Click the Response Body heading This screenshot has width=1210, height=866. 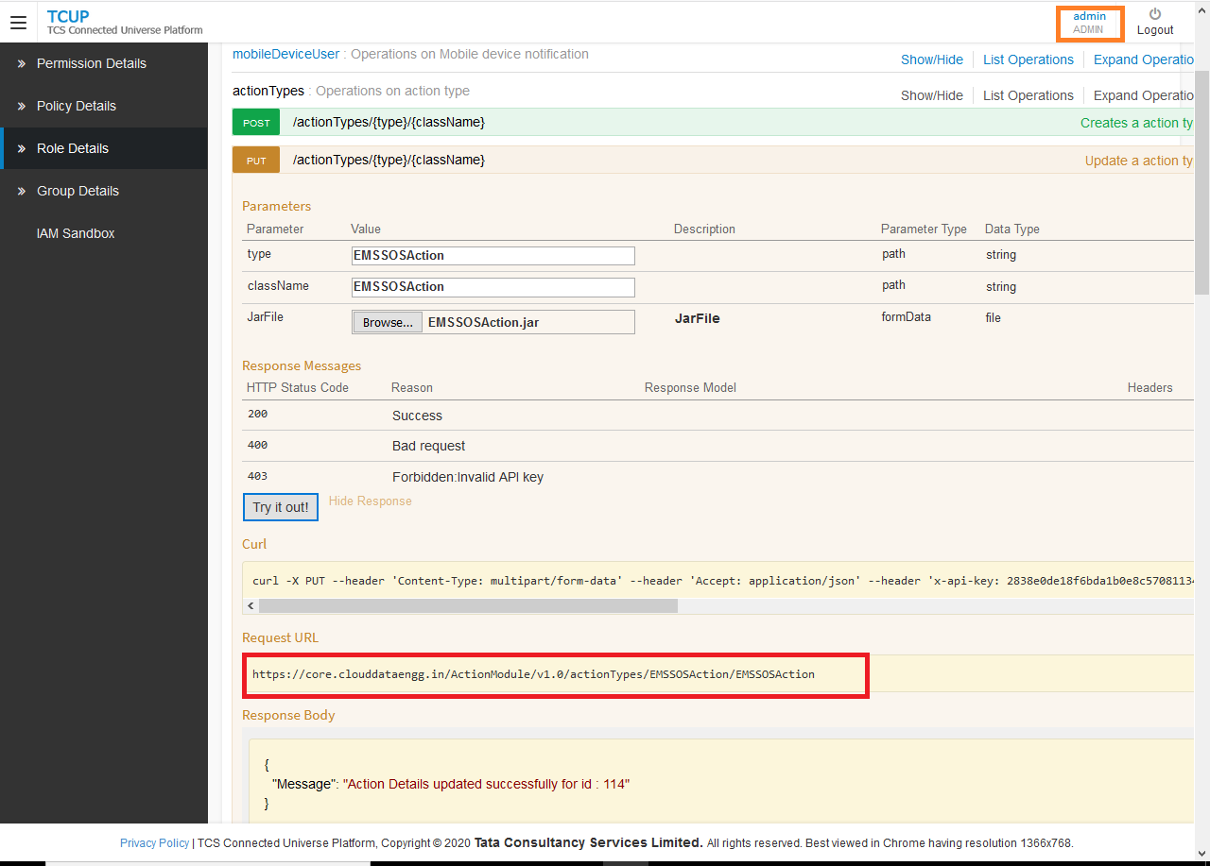point(288,715)
